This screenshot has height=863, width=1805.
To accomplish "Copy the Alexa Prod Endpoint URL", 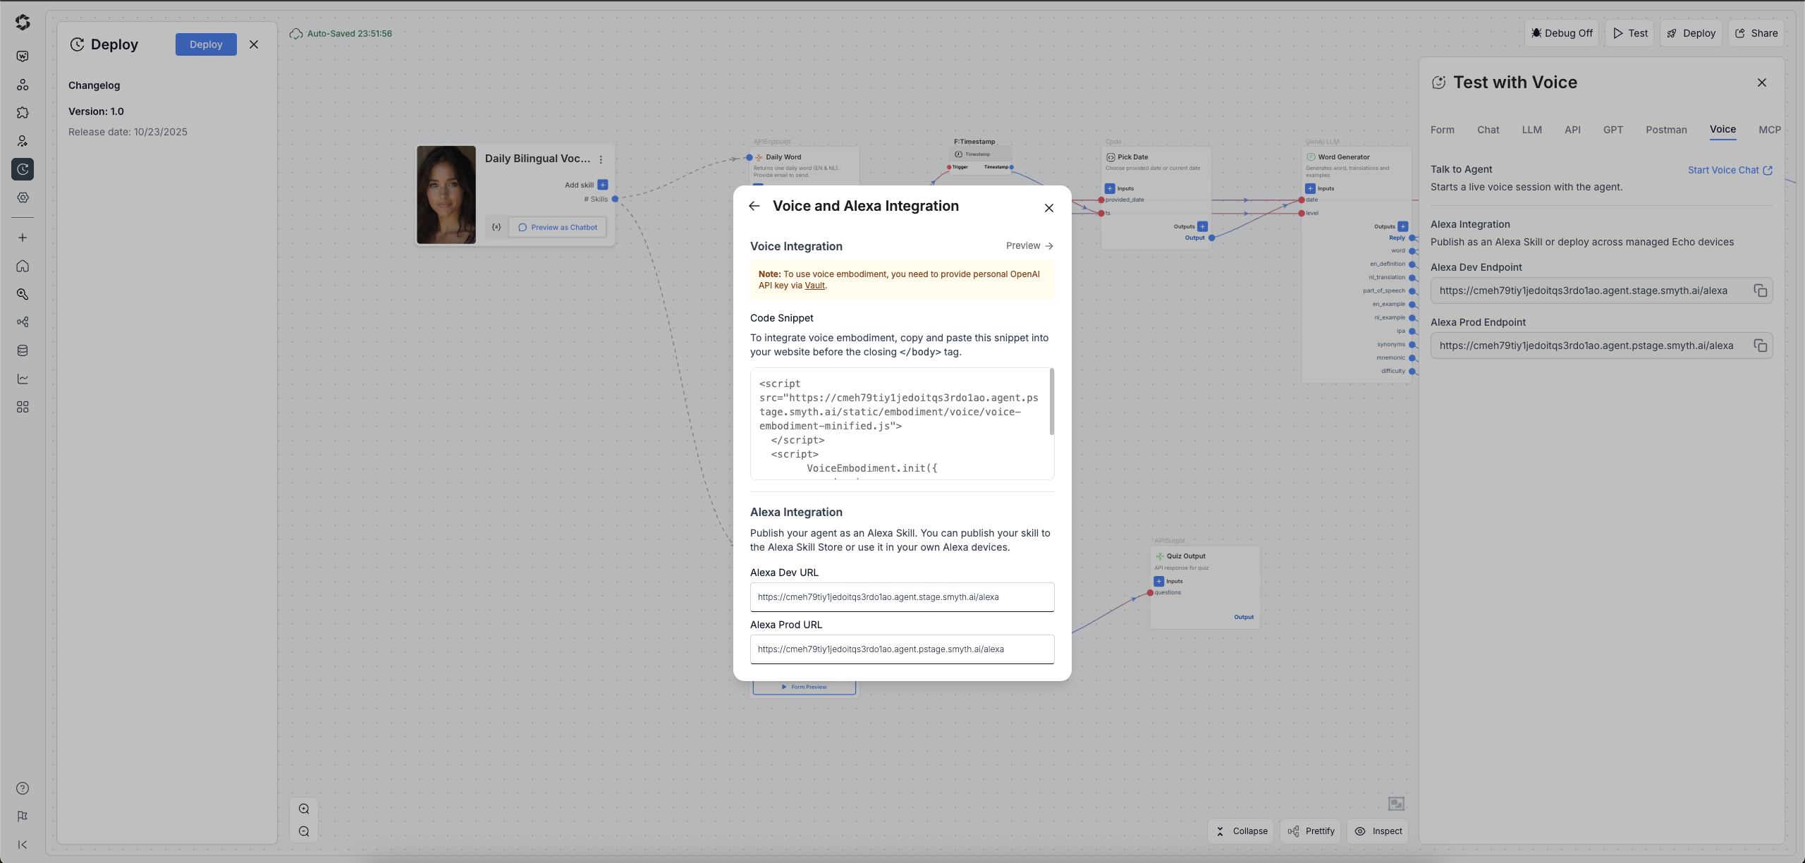I will point(1760,345).
